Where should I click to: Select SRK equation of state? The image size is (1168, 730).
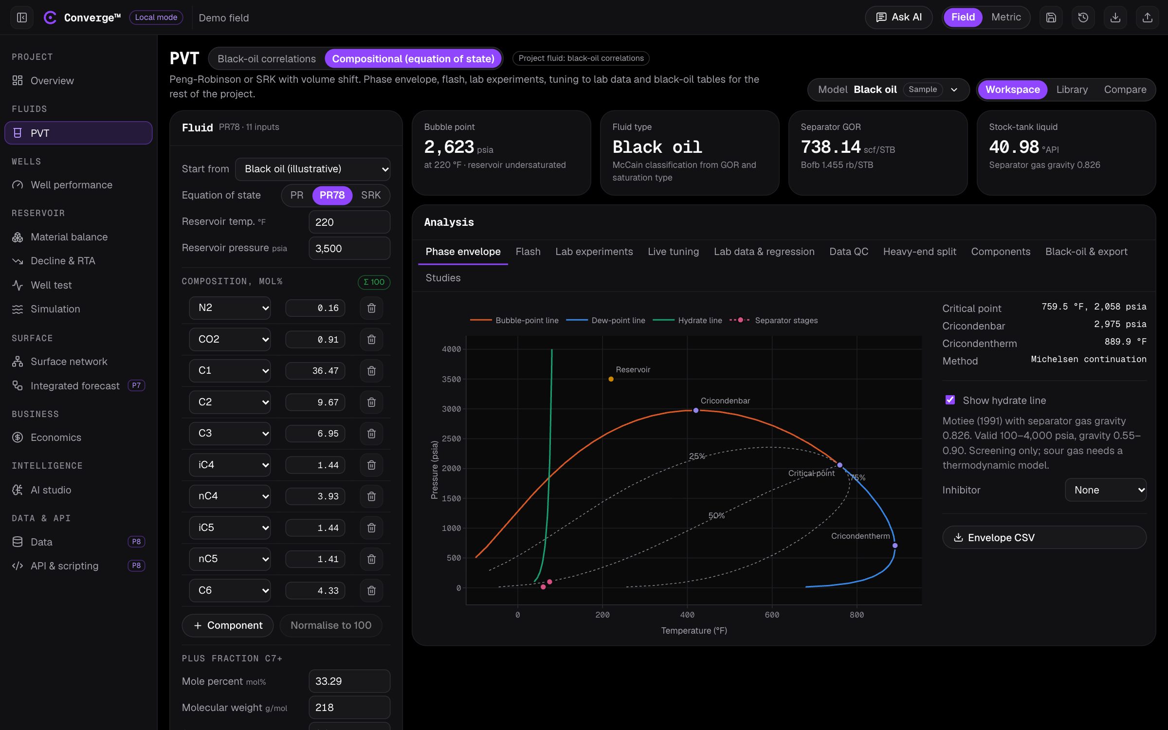point(371,195)
